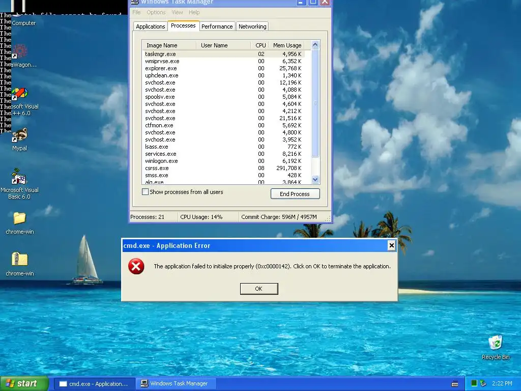The width and height of the screenshot is (521, 391).
Task: Click the green CPU meter tray icon
Action: point(474,383)
